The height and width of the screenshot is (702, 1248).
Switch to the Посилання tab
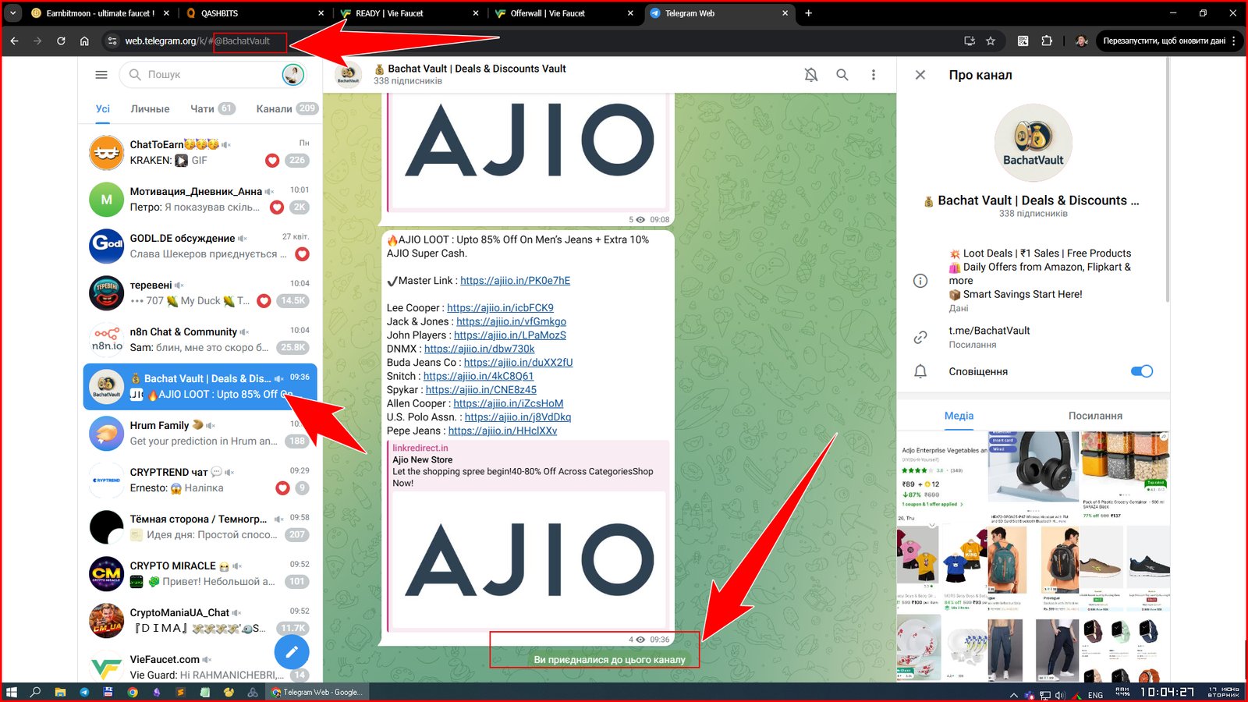1095,416
